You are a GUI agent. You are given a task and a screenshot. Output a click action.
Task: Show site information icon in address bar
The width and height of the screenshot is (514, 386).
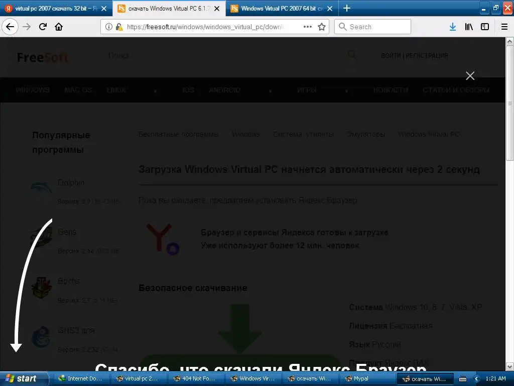coord(108,27)
